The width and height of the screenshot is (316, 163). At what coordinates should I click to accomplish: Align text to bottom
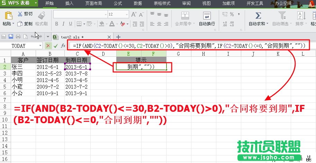[x=166, y=15]
